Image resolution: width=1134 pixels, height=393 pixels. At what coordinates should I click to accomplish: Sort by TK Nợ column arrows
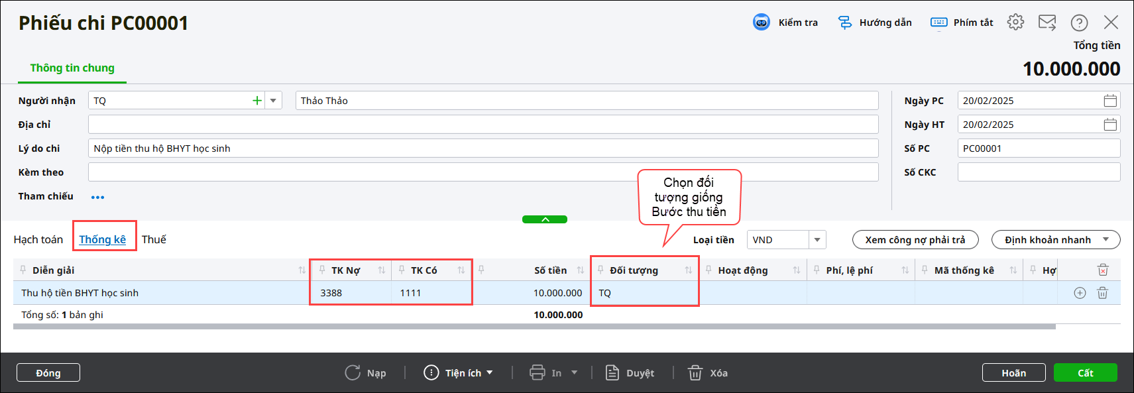382,270
